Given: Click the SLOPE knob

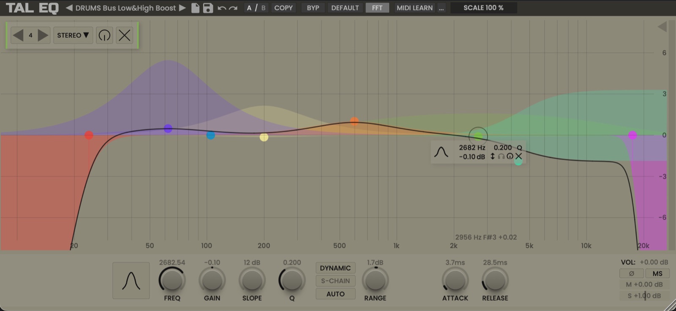Looking at the screenshot, I should coord(252,280).
